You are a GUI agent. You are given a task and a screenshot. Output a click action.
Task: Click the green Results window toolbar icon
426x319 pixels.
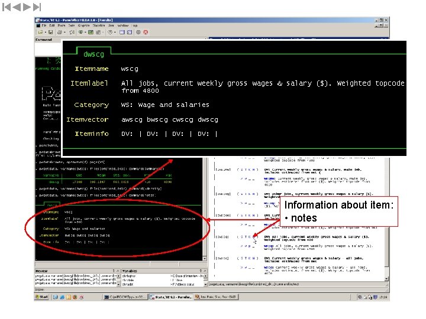pos(91,32)
